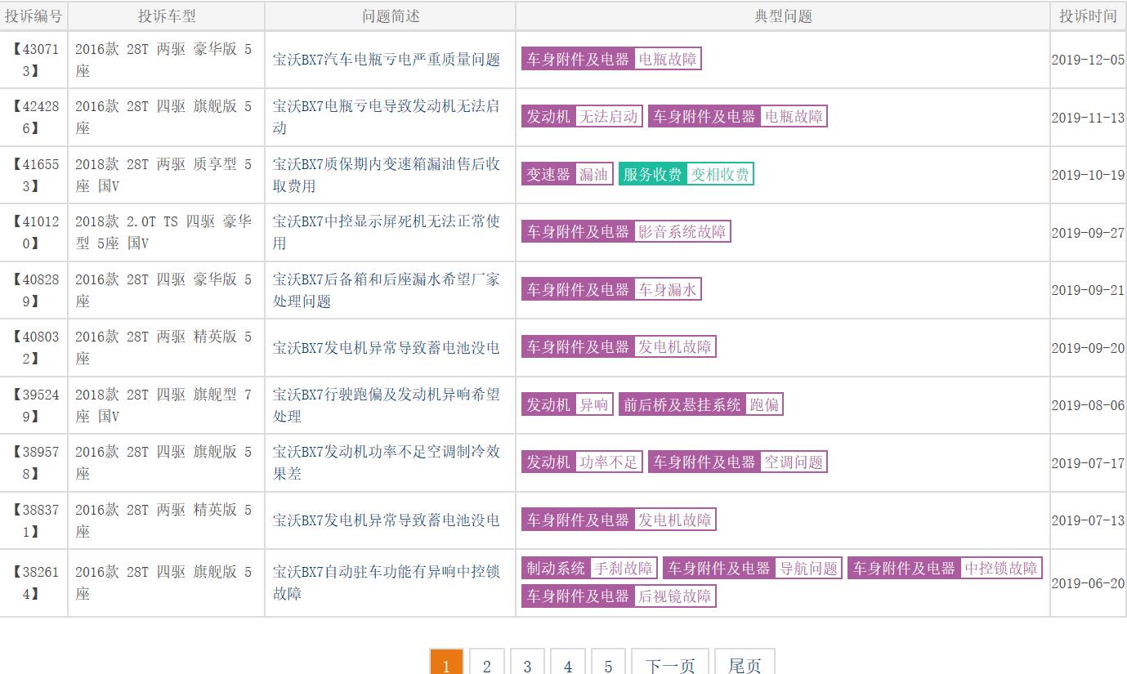Go to page 2 of complaints

pos(487,665)
